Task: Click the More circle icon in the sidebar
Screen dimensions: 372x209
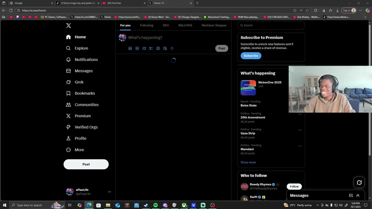Action: click(x=68, y=150)
